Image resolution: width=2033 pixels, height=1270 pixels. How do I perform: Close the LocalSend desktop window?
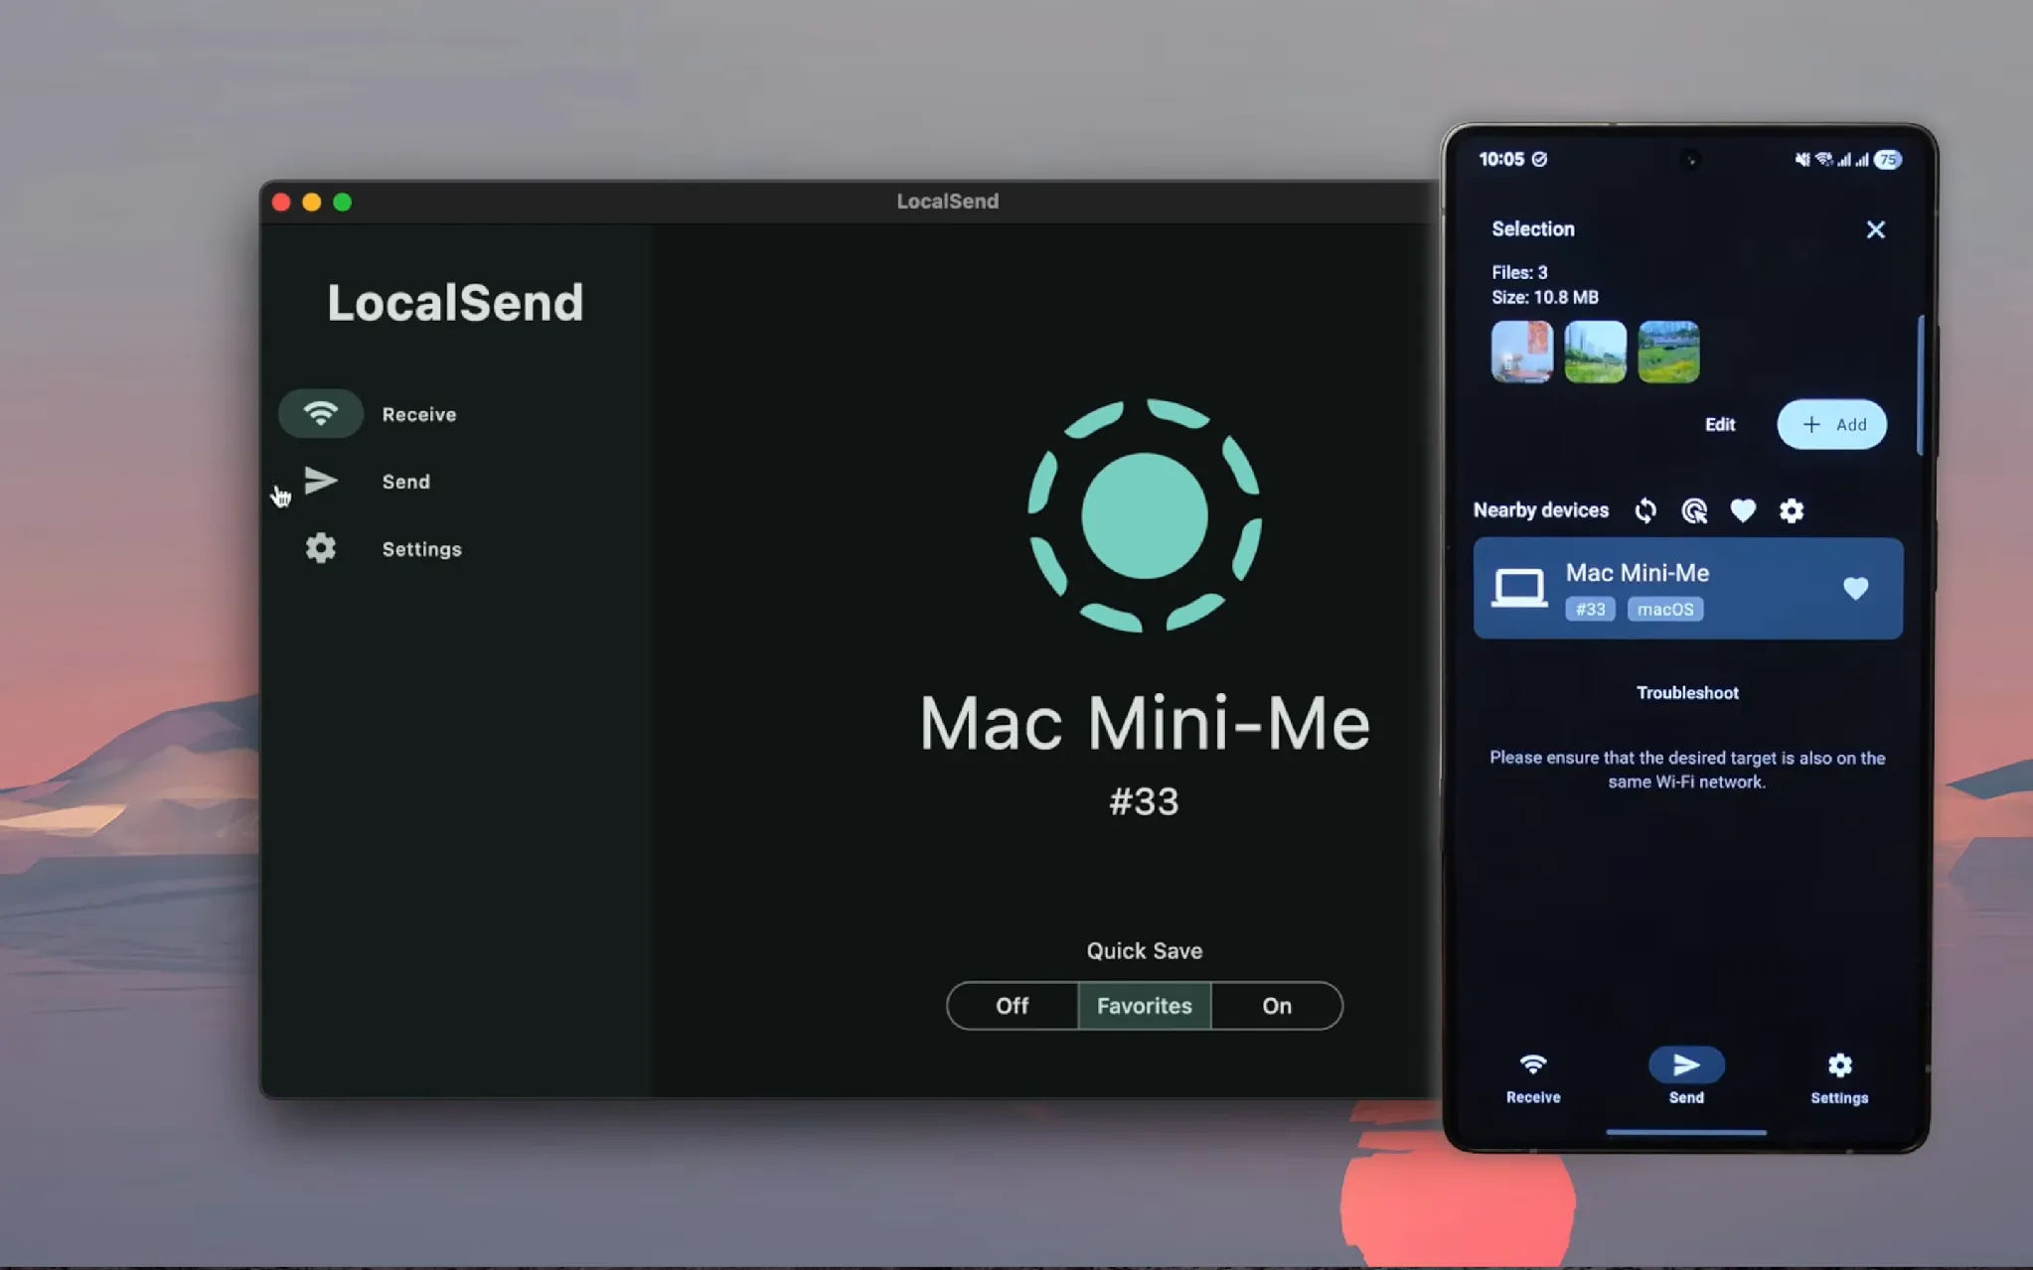click(x=281, y=202)
